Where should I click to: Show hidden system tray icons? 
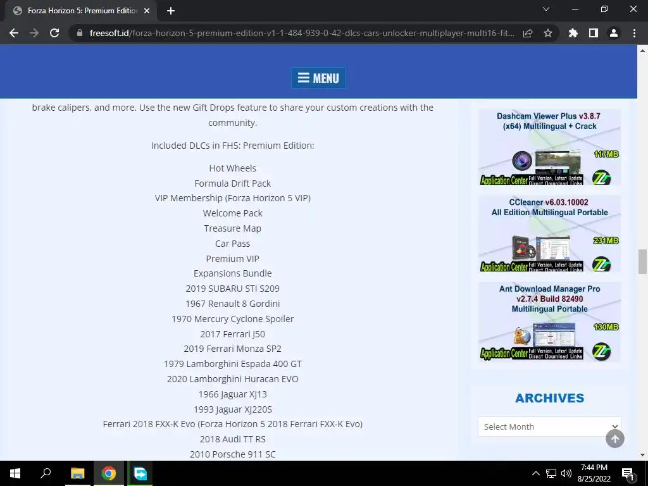(535, 473)
